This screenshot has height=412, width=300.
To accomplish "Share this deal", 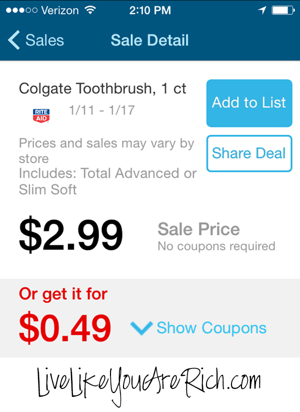I will click(x=249, y=154).
